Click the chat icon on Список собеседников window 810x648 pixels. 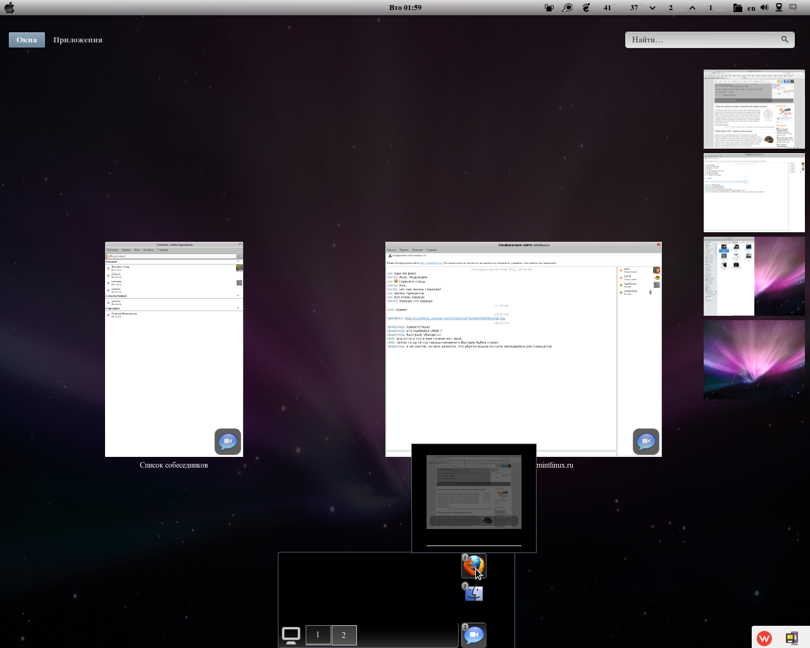pyautogui.click(x=228, y=442)
